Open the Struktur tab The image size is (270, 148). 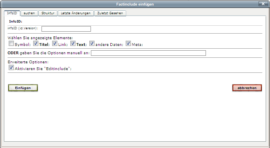coord(48,13)
